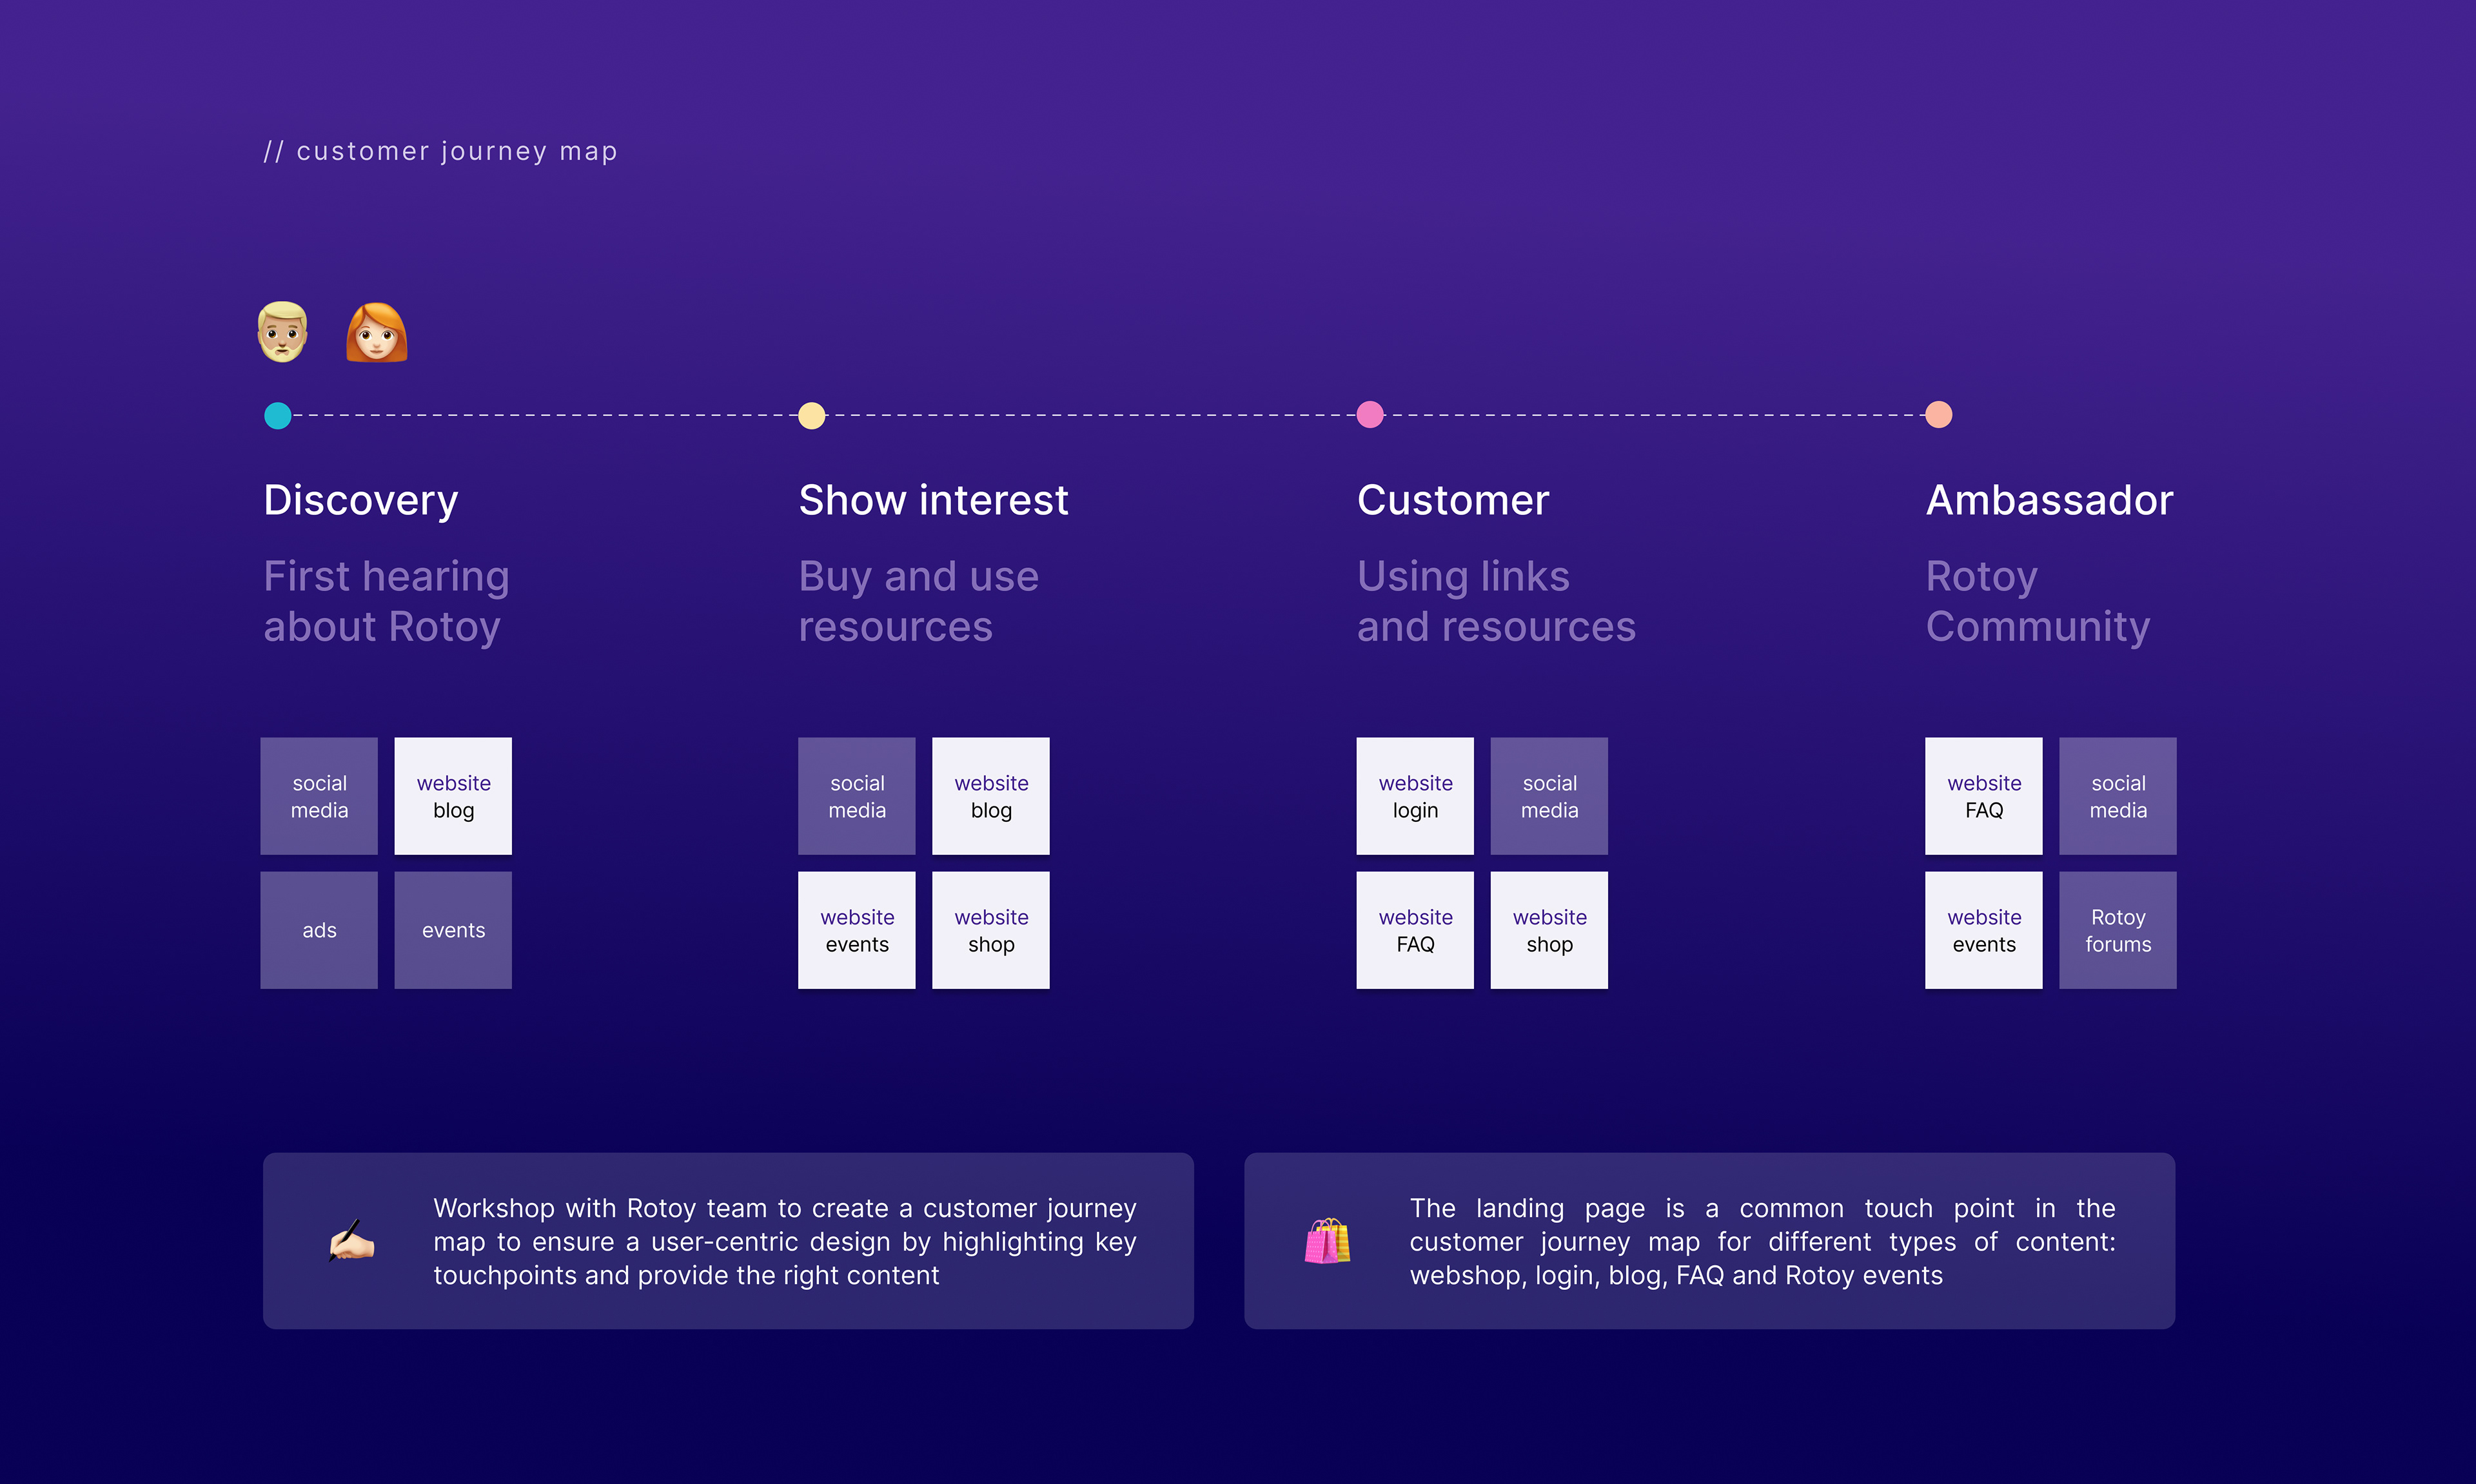Image resolution: width=2476 pixels, height=1484 pixels.
Task: Open the website login tile
Action: (1415, 796)
